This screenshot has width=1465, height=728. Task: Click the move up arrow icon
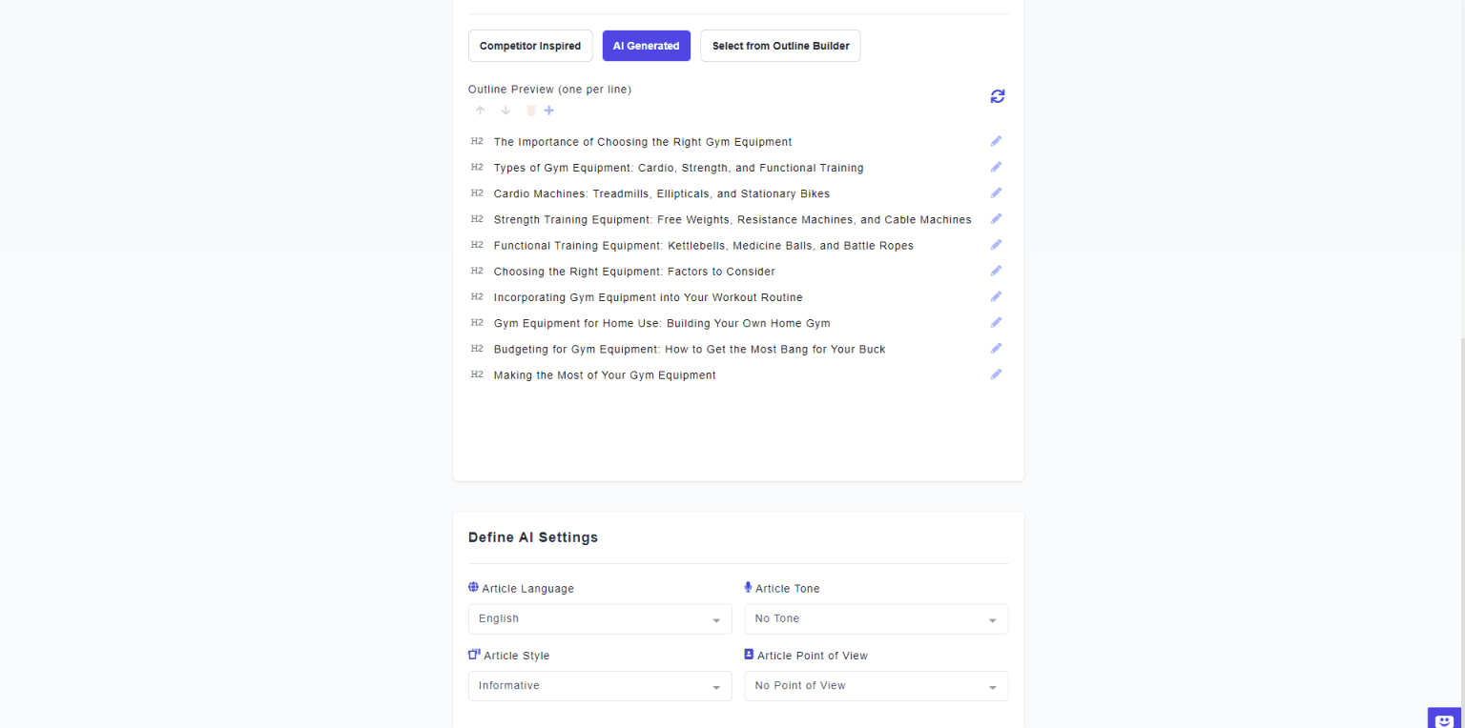[481, 111]
